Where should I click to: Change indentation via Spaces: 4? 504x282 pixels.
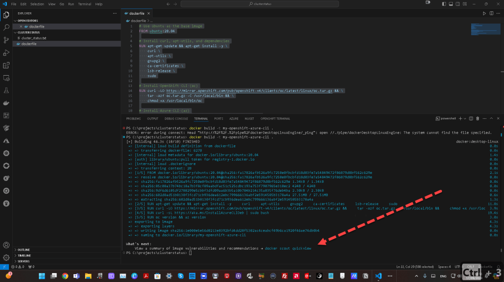click(444, 267)
